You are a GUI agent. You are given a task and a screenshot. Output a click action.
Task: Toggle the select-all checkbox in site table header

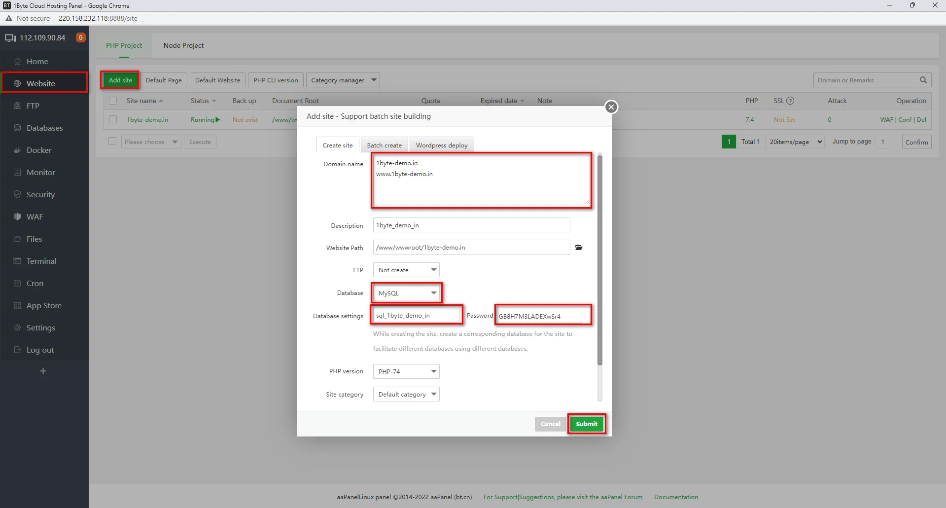point(112,100)
